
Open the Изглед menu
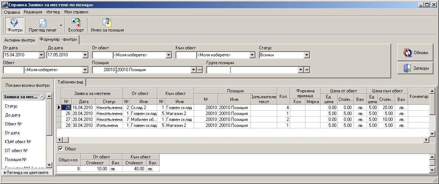(53, 12)
